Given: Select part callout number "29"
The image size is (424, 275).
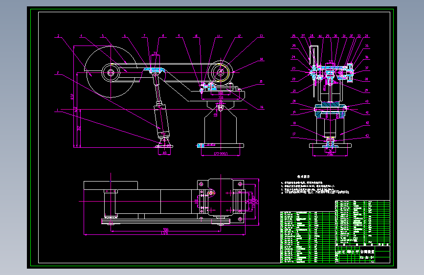Looking at the screenshot, I should (328, 35).
